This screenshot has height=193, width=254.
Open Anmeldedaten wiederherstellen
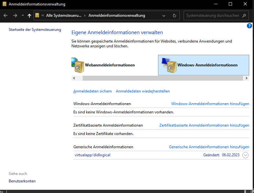[x=143, y=91]
